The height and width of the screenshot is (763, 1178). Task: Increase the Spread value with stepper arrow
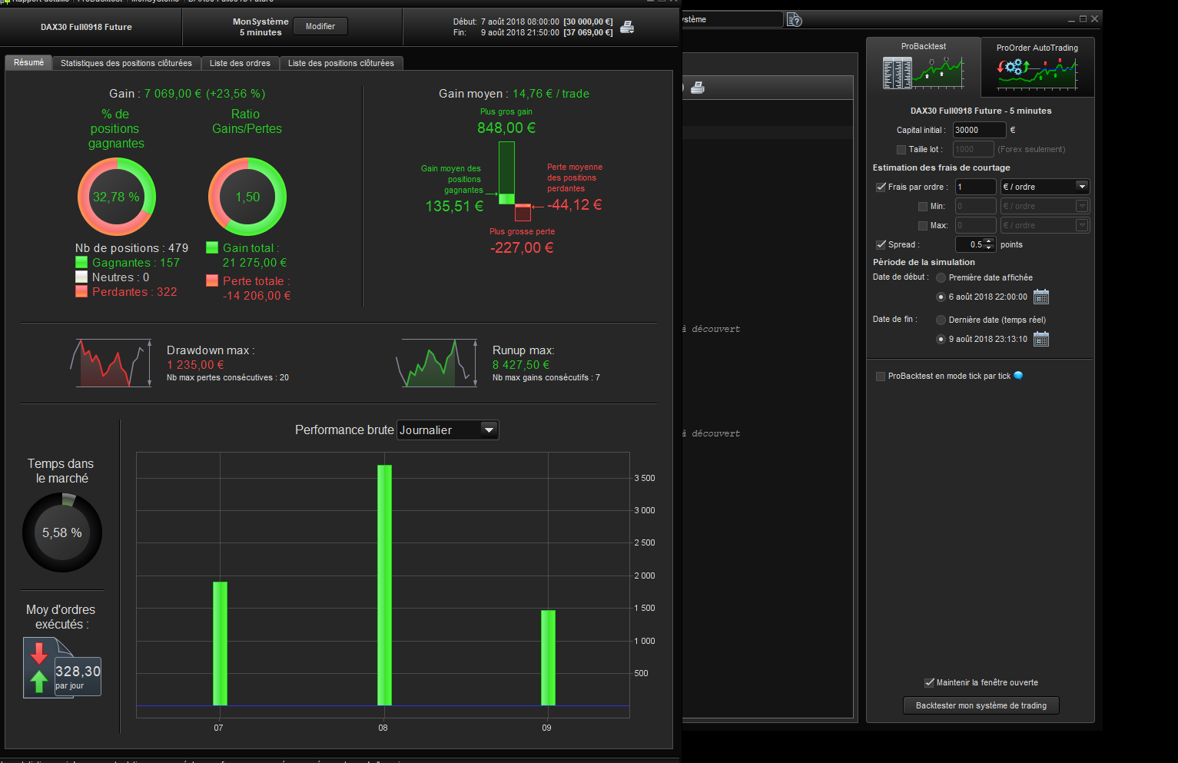[989, 241]
